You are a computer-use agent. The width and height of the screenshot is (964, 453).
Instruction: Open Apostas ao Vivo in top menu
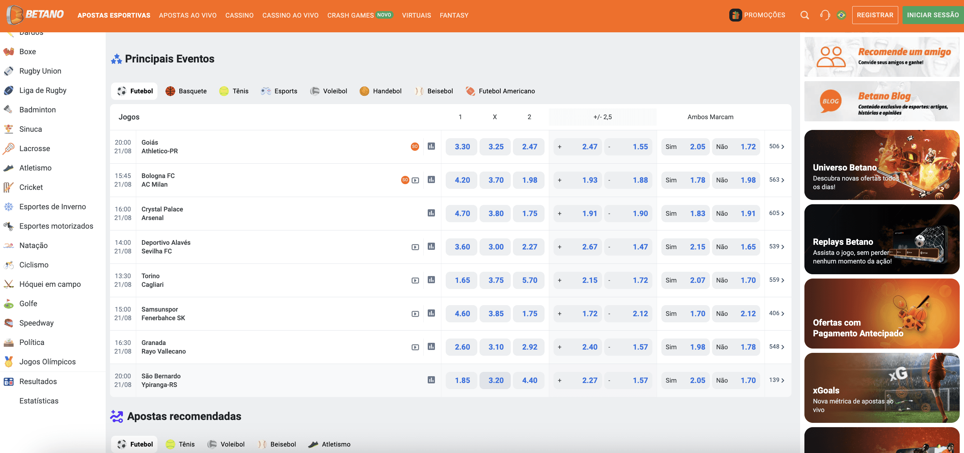[x=188, y=15]
